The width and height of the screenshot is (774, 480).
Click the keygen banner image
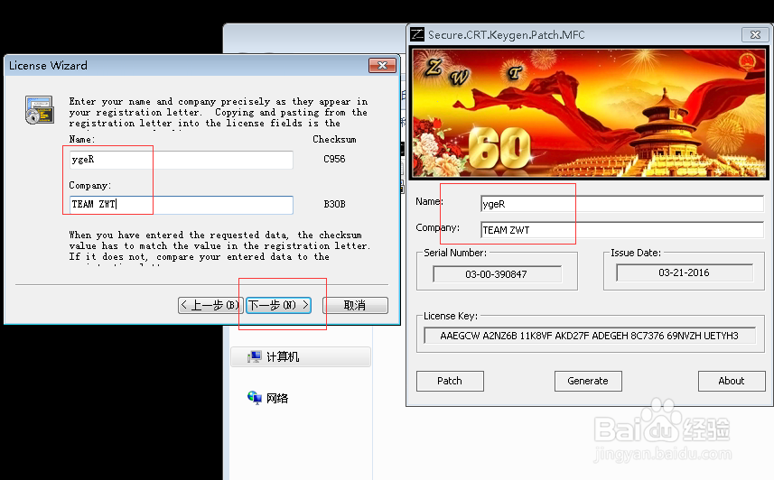pos(590,113)
